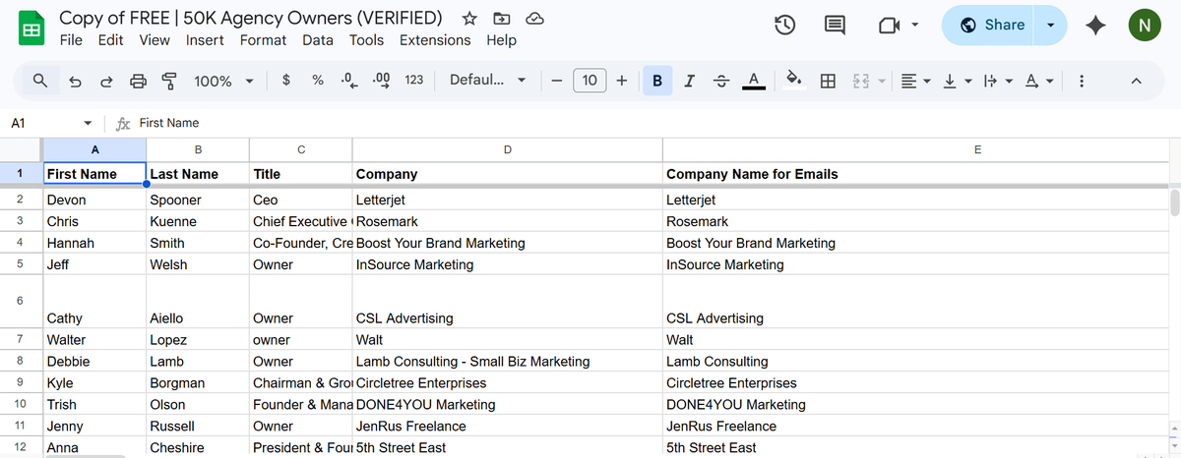Toggle bold formatting
Viewport: 1181px width, 458px height.
pyautogui.click(x=656, y=81)
